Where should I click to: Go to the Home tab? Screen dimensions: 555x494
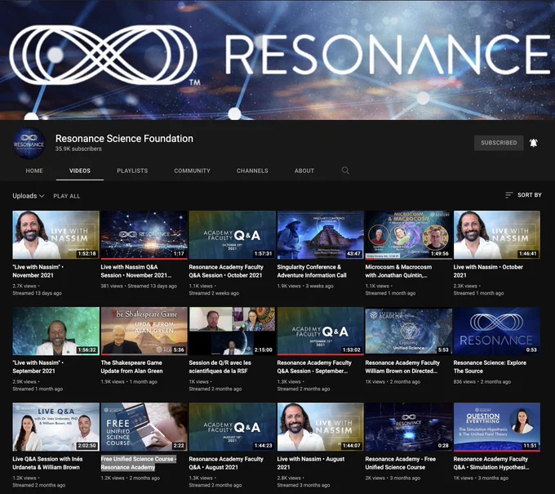34,171
